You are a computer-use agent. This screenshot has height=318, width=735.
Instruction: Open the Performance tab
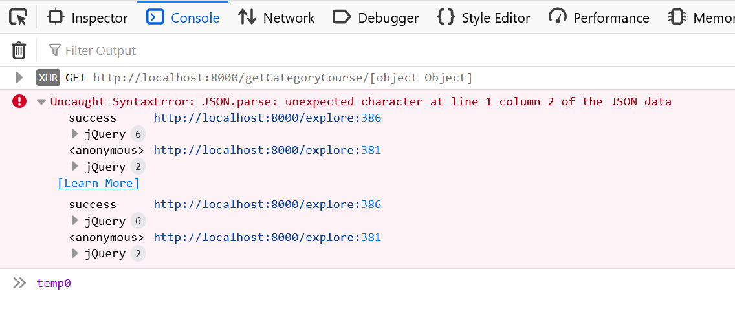598,17
